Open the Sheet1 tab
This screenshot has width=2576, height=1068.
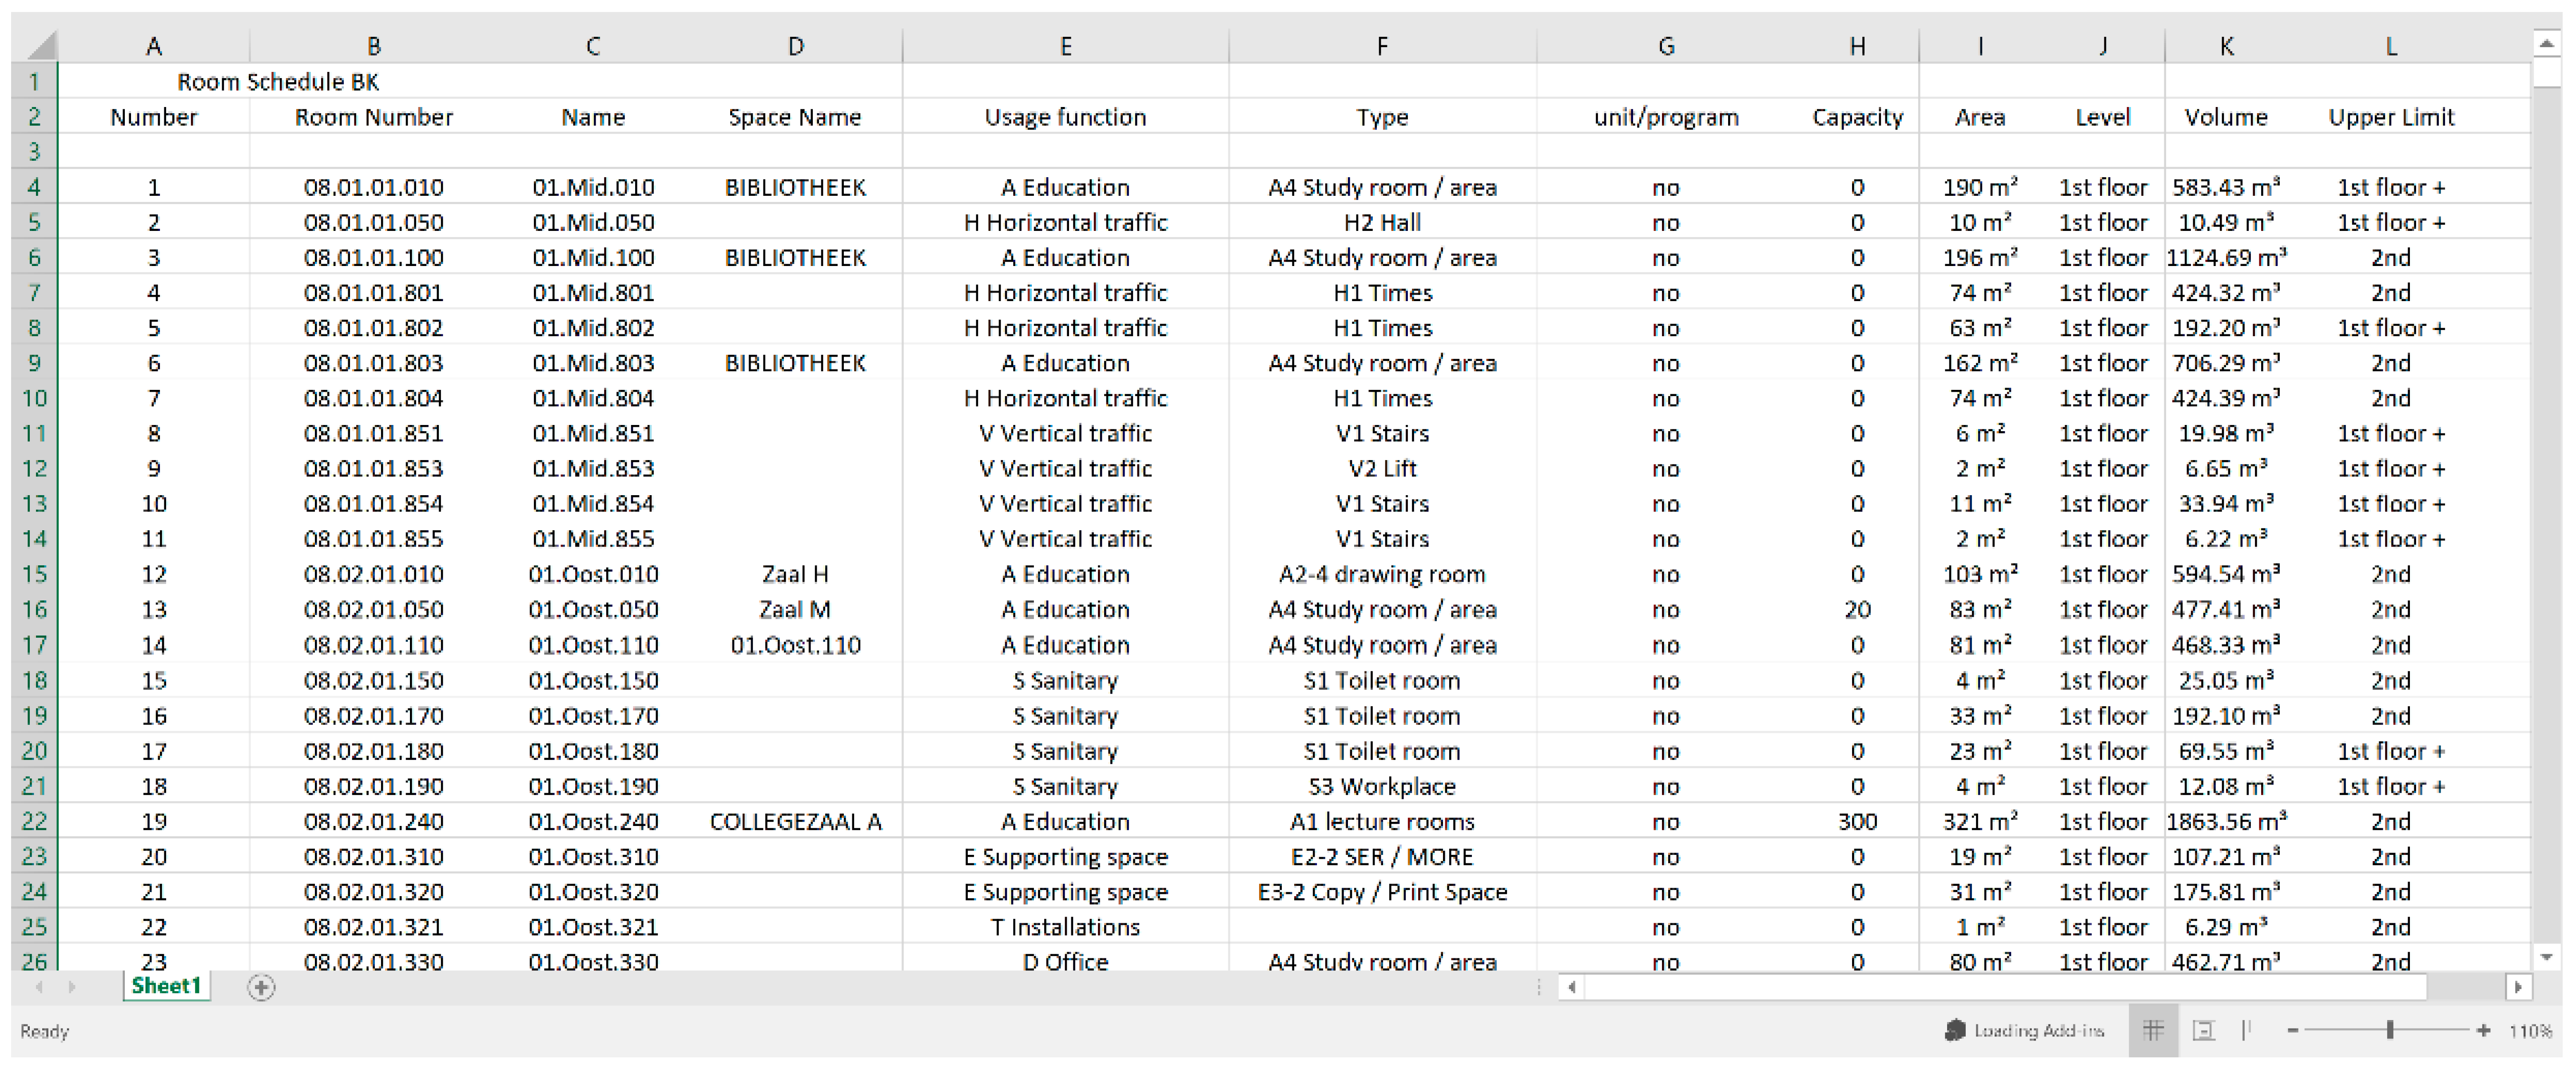(166, 986)
